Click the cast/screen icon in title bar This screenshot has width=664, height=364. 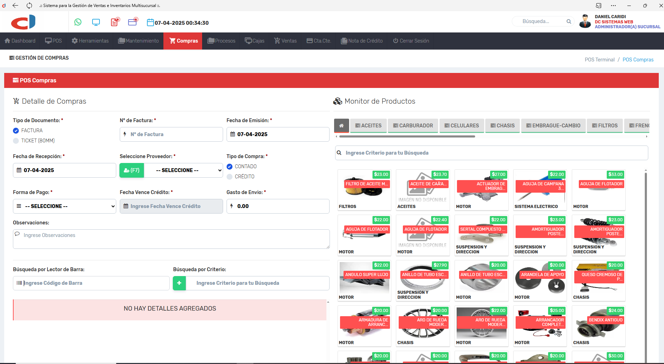599,6
